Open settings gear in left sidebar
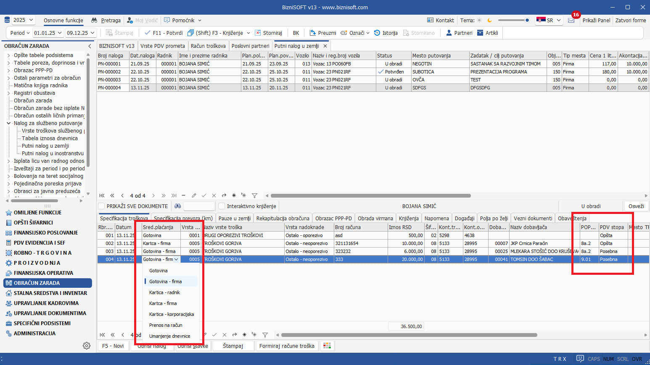Image resolution: width=650 pixels, height=365 pixels. pos(87,346)
